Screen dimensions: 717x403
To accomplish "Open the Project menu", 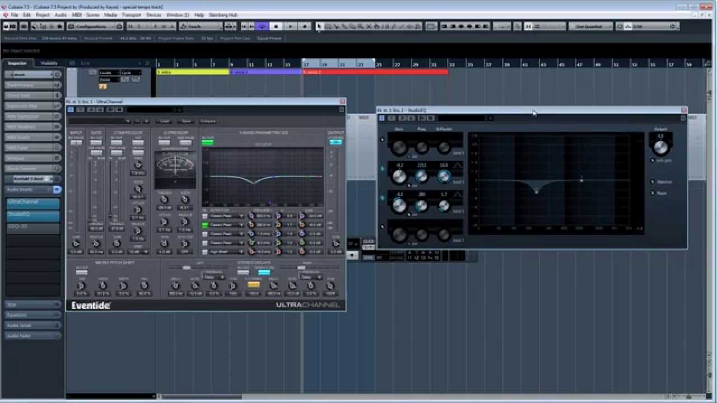I will click(x=43, y=15).
